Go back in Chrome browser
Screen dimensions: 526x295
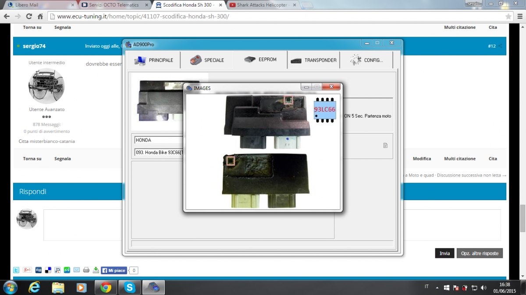(x=7, y=16)
